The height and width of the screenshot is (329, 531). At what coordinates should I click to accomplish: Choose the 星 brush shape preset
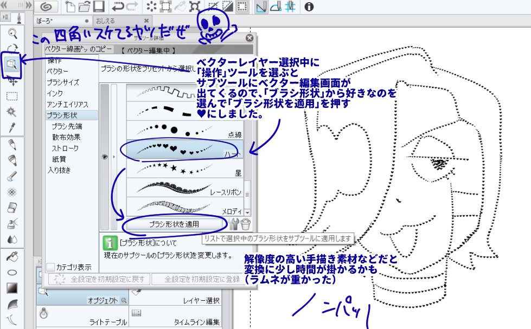click(x=185, y=169)
